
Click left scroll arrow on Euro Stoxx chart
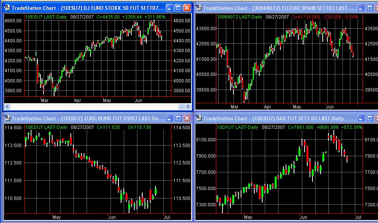pyautogui.click(x=6, y=107)
